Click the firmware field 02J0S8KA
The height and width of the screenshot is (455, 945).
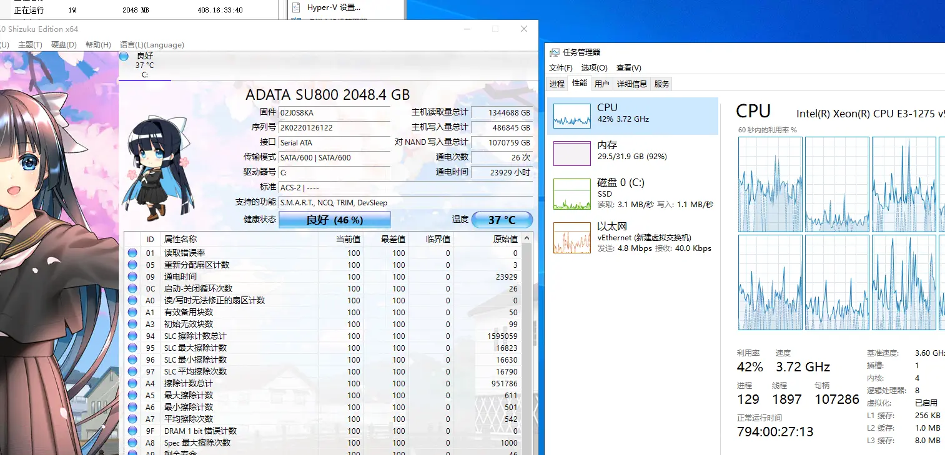tap(334, 112)
